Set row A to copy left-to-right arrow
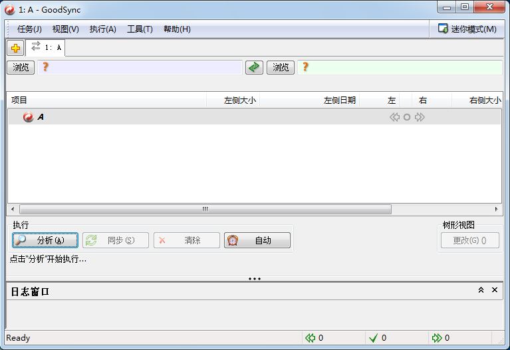The height and width of the screenshot is (350, 510). click(420, 117)
